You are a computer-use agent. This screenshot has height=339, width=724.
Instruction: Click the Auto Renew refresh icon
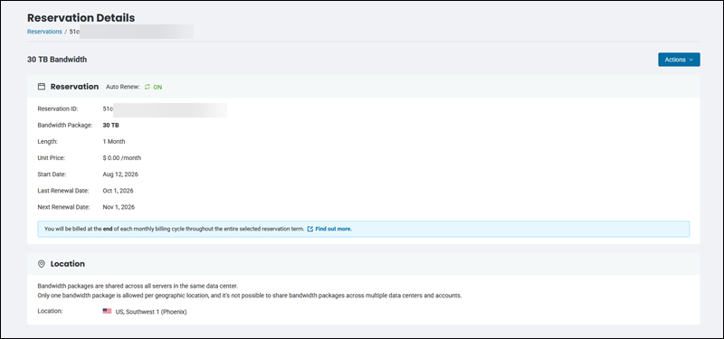(x=148, y=87)
